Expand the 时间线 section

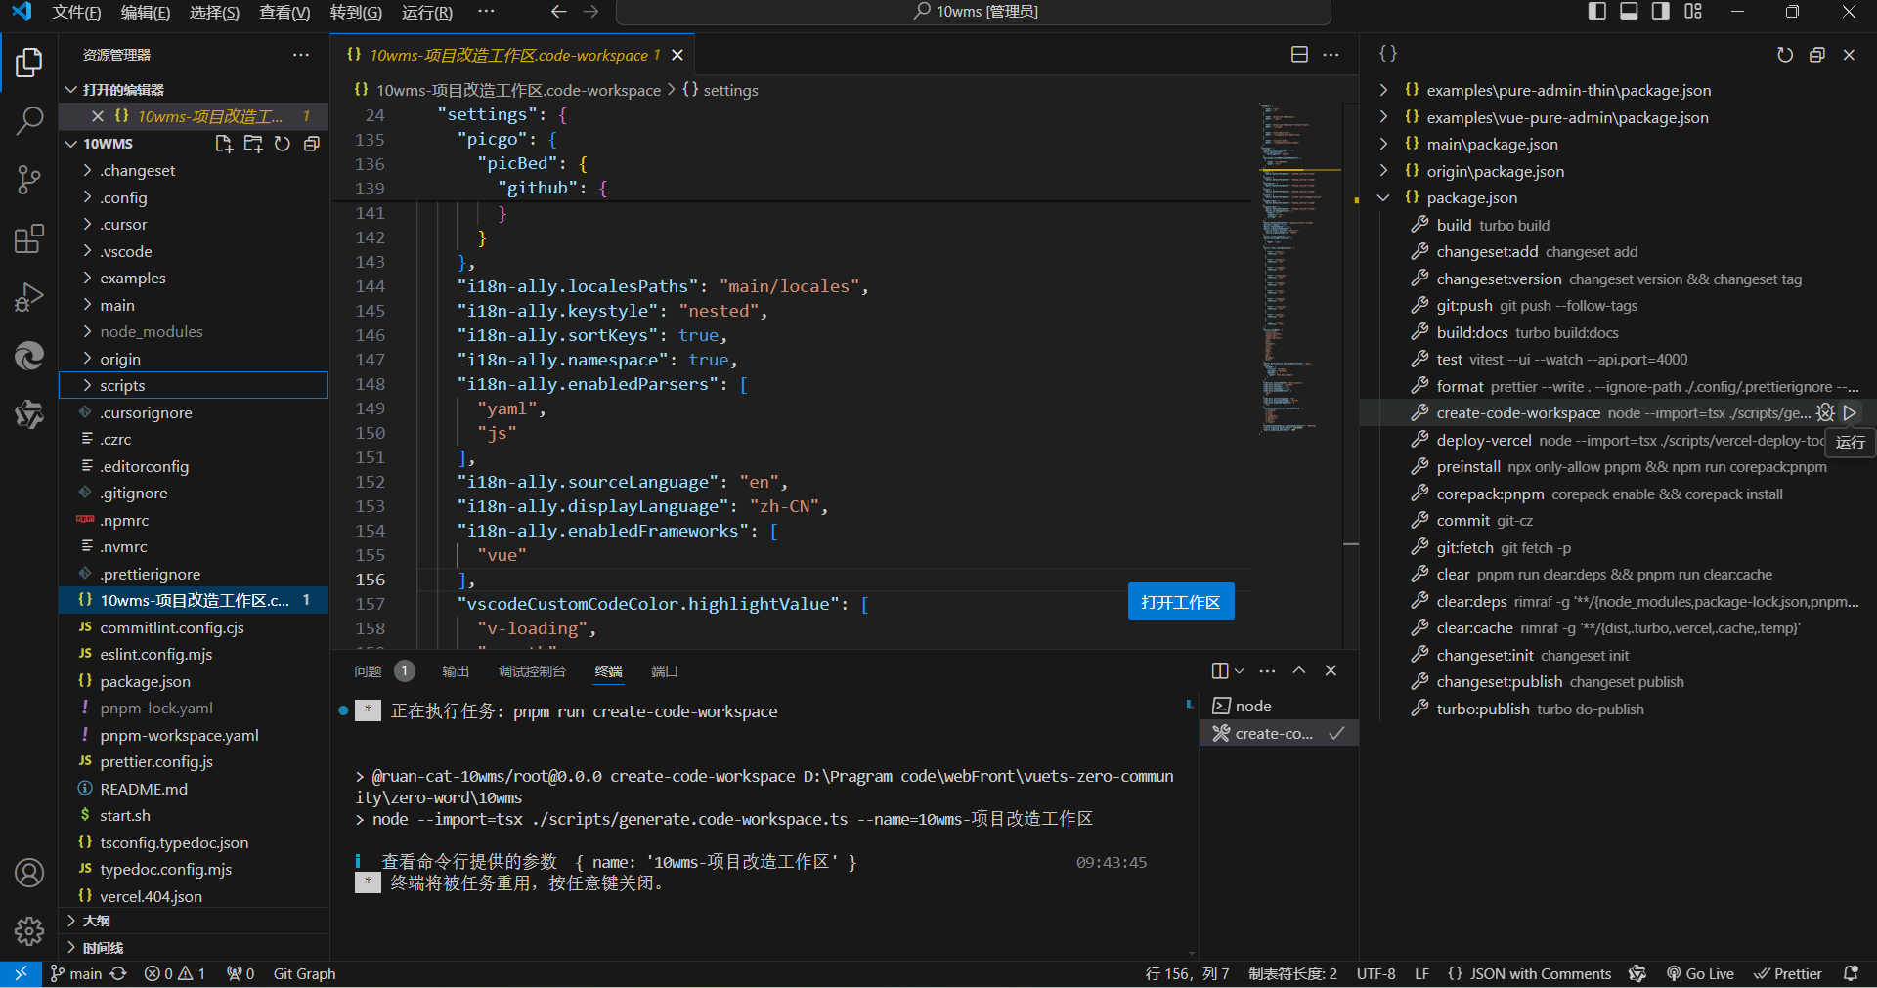[x=194, y=947]
